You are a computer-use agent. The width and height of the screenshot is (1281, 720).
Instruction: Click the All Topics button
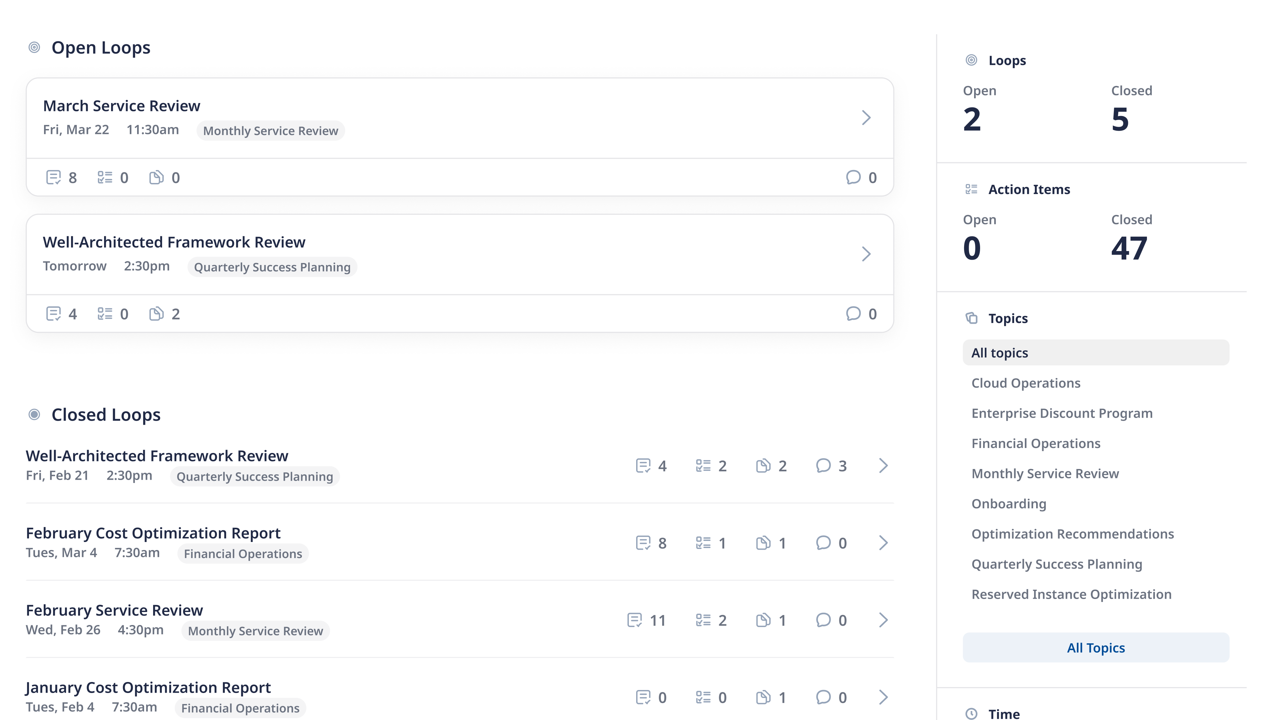tap(1096, 647)
